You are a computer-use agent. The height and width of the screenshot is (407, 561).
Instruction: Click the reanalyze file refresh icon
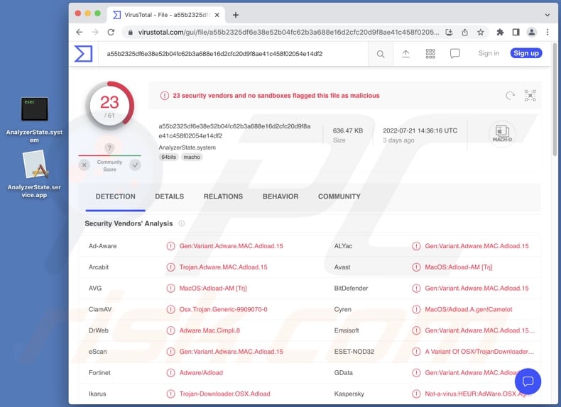point(510,96)
